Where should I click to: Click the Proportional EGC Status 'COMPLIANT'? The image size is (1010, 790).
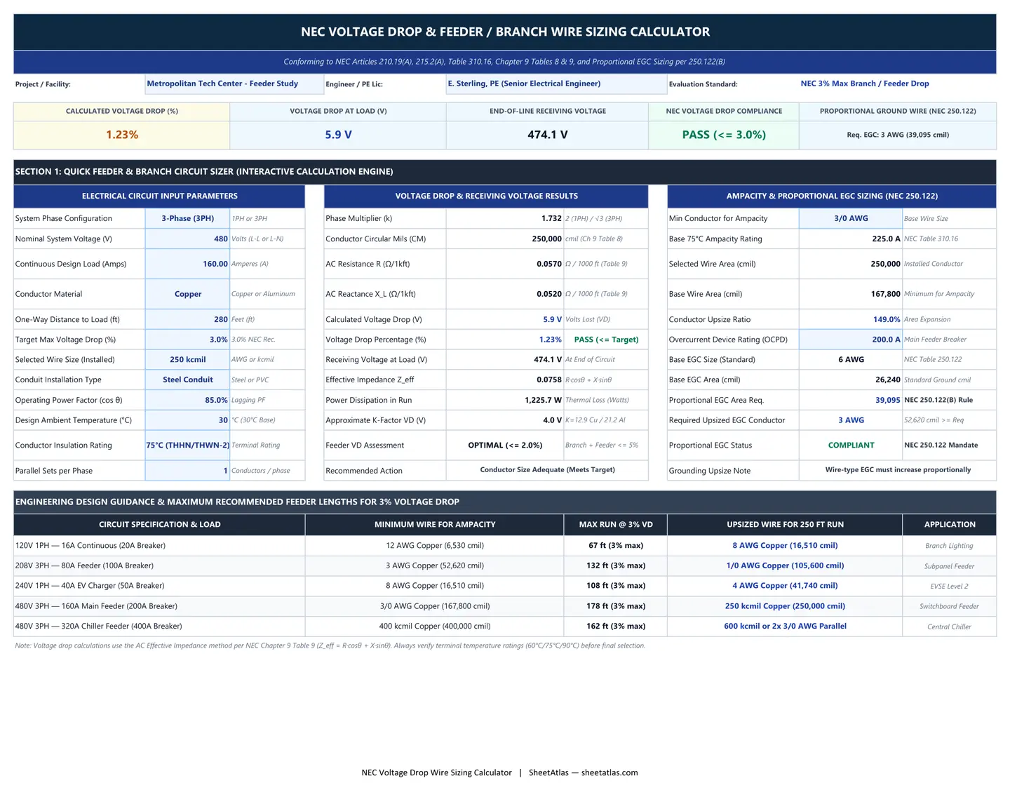(851, 445)
